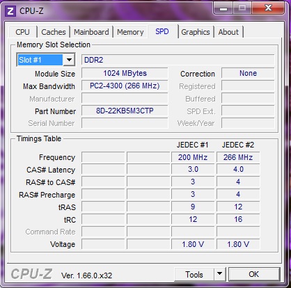Go to the Mainboard tab
The height and width of the screenshot is (288, 291).
91,32
